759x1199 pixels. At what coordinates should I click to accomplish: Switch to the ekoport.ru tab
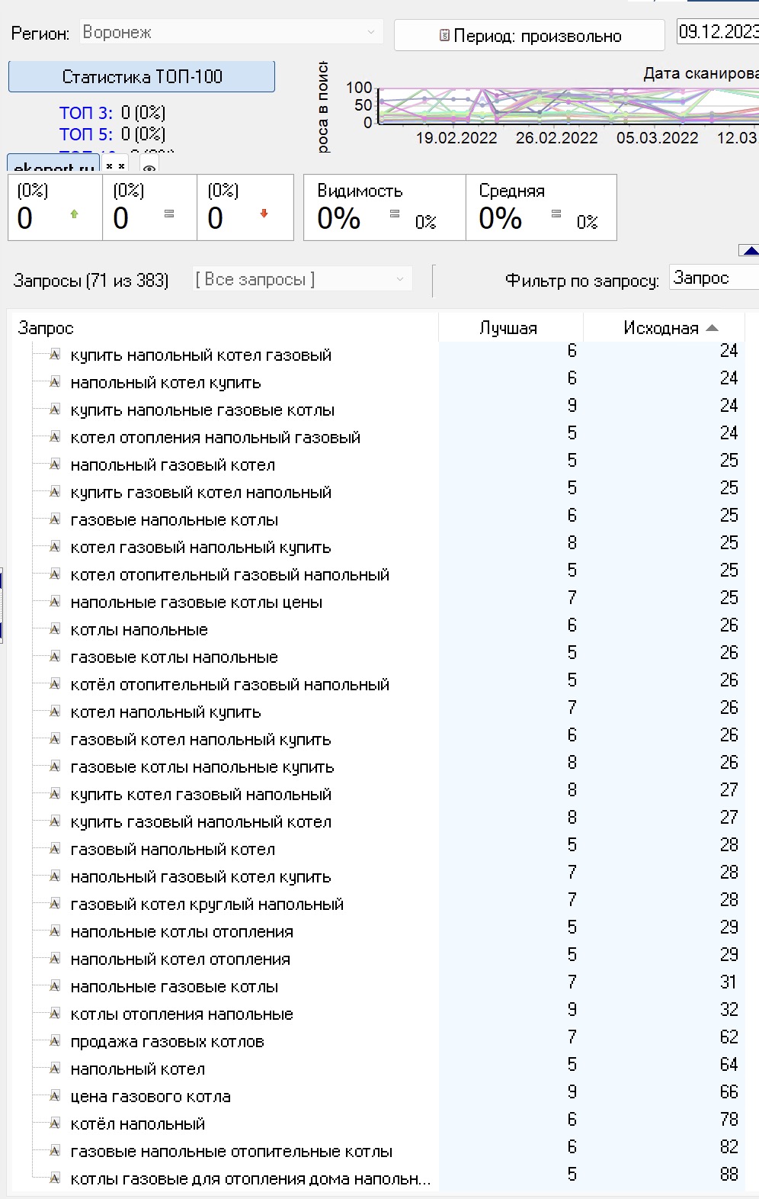(53, 166)
